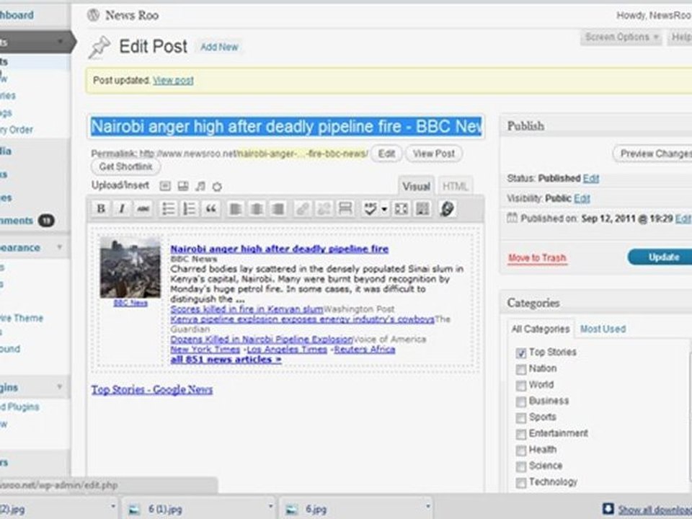Screen dimensions: 692x519
Task: Click the Nairobi fire thumbnail image
Action: tap(130, 268)
